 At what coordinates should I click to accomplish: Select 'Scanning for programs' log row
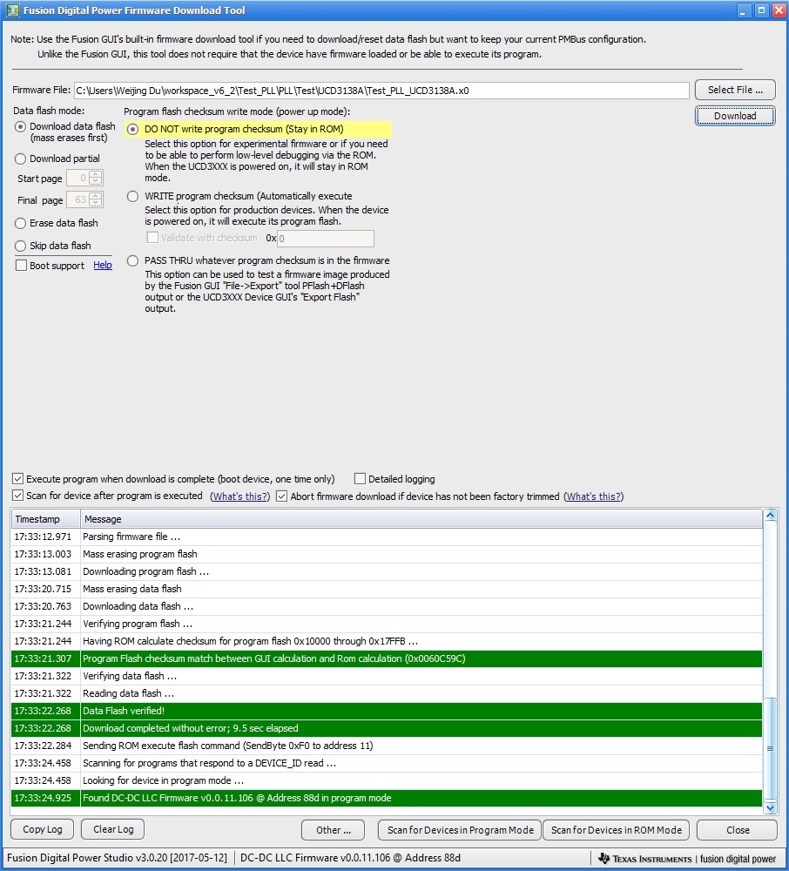387,763
